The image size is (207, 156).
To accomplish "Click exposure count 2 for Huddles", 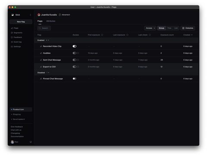I will pos(161,53).
